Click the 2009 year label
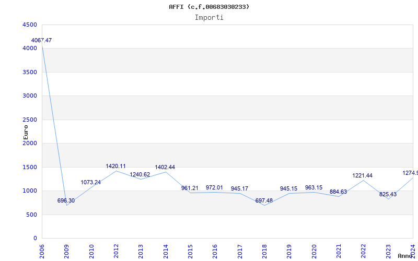The height and width of the screenshot is (261, 418). tap(67, 252)
